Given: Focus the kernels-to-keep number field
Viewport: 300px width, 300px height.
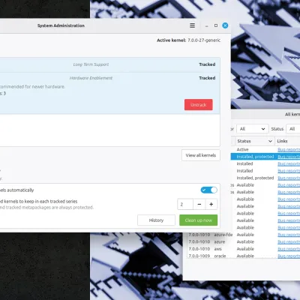Looking at the screenshot, I should coord(185,204).
